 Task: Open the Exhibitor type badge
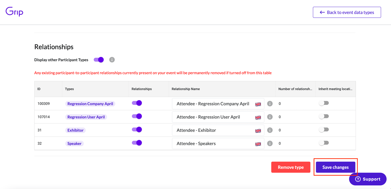[75, 130]
